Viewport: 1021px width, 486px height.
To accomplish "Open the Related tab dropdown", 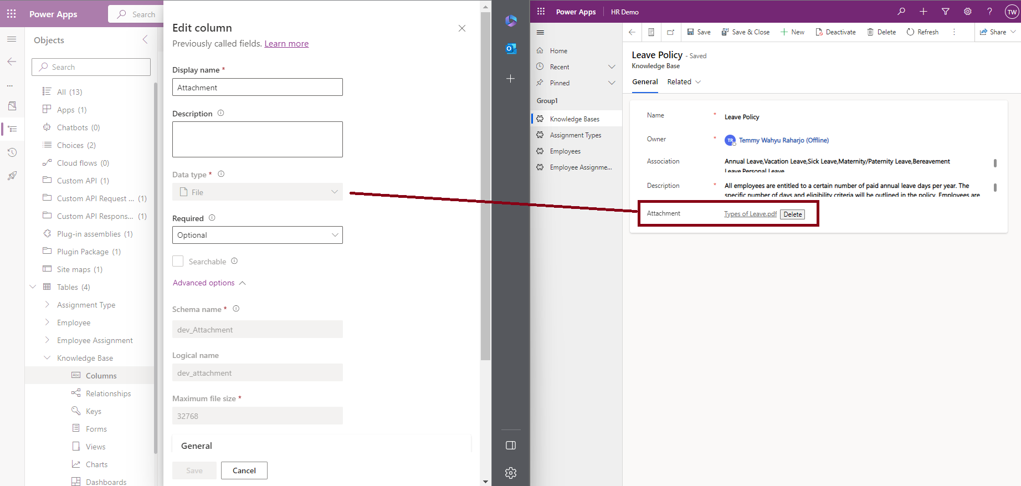I will click(684, 81).
